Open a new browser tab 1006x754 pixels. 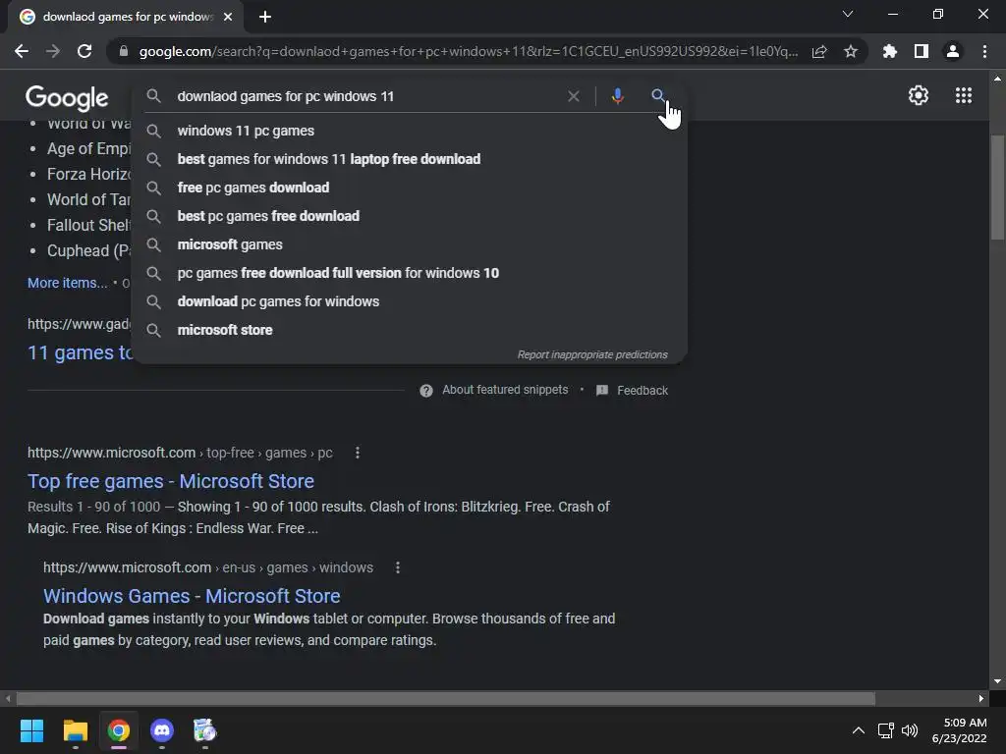tap(265, 17)
